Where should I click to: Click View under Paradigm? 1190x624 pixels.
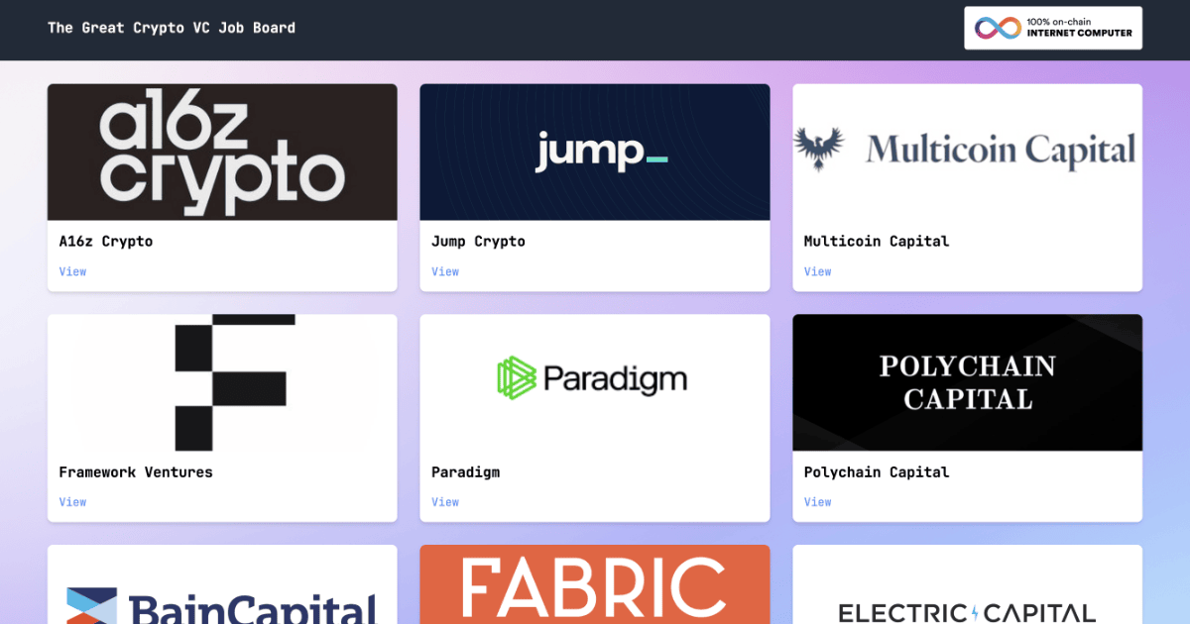[x=445, y=502]
